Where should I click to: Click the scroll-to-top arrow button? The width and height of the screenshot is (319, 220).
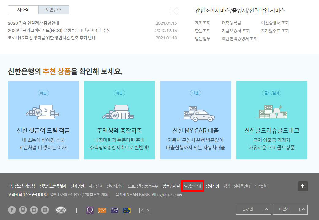[303, 186]
